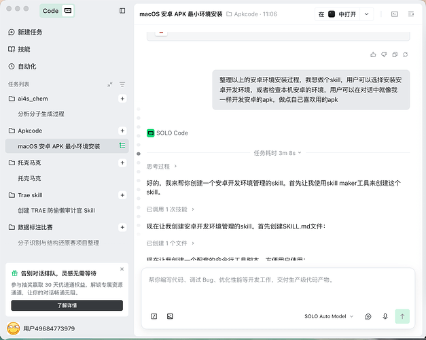Open the 技能 section
The width and height of the screenshot is (426, 340).
click(x=19, y=49)
